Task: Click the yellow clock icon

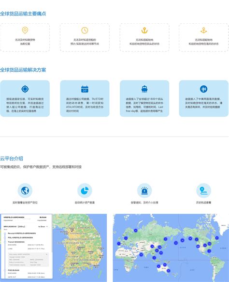Action: [x=85, y=30]
